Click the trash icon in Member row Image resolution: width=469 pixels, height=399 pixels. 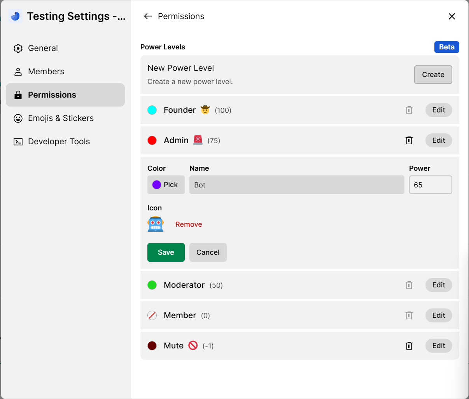pos(409,315)
